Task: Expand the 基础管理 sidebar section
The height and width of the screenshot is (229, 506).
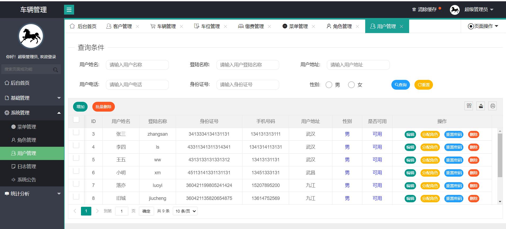Action: point(32,98)
